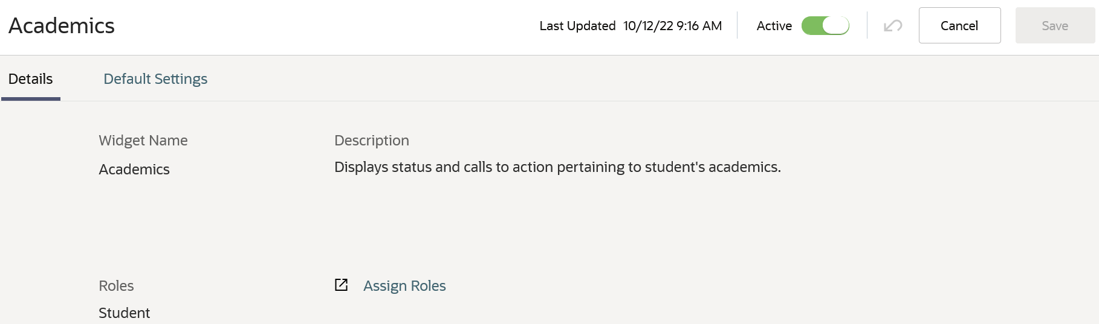This screenshot has width=1099, height=324.
Task: Click the green track of the Active switch
Action: tap(812, 26)
